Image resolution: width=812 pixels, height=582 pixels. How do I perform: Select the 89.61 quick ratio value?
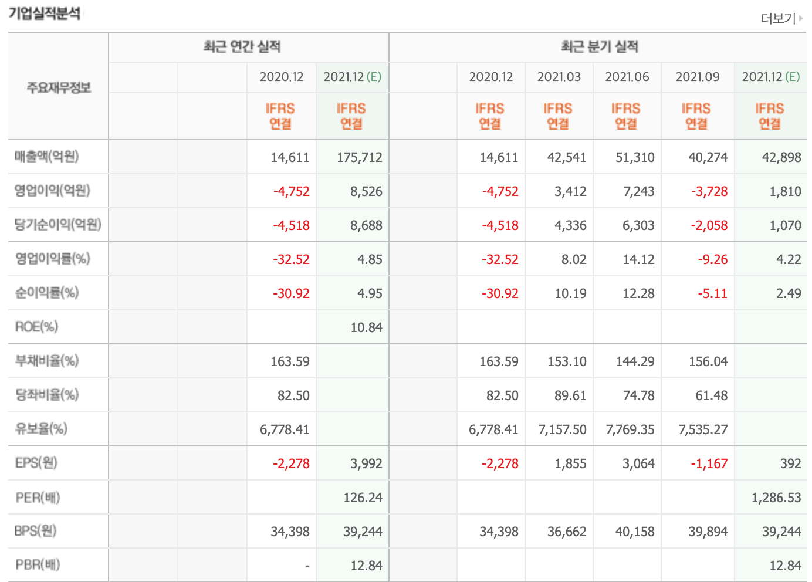pyautogui.click(x=570, y=395)
